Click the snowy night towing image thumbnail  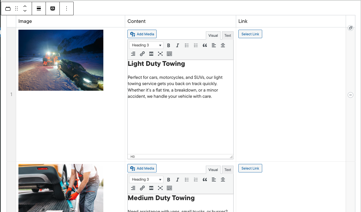(61, 60)
